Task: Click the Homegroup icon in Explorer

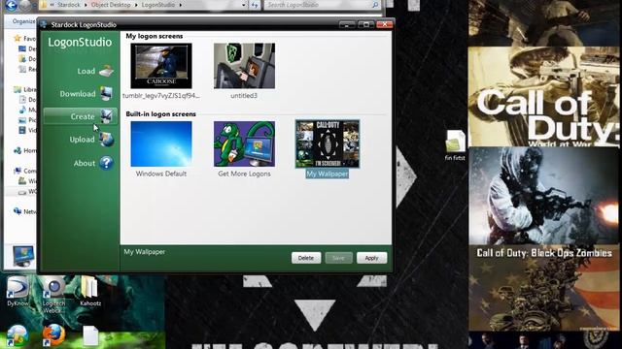Action: 17,150
